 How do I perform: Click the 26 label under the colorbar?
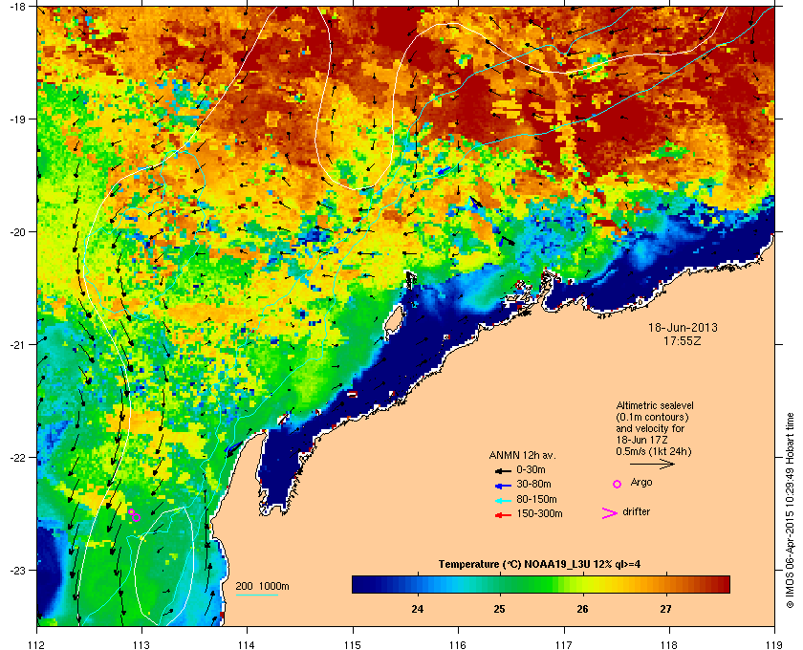pyautogui.click(x=582, y=610)
